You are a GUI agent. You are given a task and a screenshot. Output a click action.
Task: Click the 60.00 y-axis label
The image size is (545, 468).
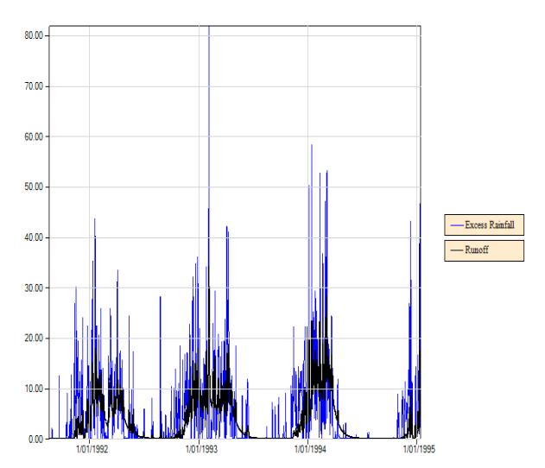pos(34,136)
